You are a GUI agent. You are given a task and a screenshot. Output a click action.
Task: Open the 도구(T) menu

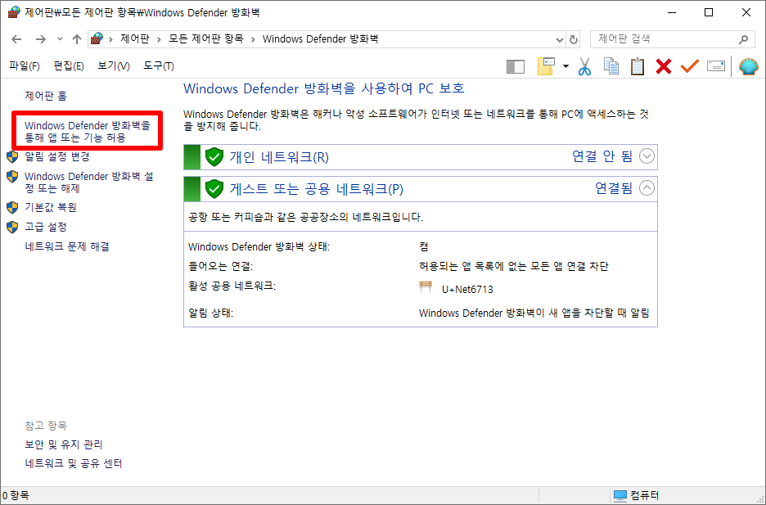[x=158, y=66]
